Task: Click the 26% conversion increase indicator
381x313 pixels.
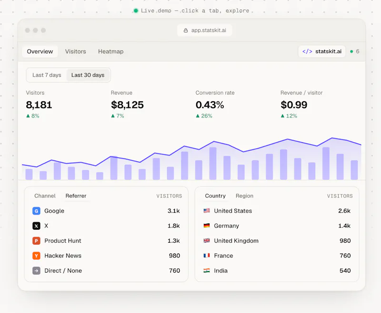Action: coord(204,116)
